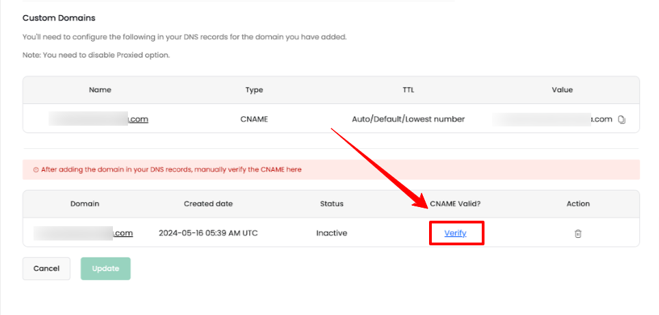Delete the domain using trash icon

(578, 234)
